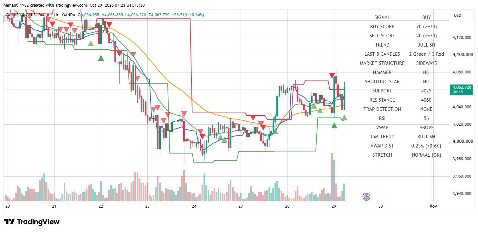This screenshot has width=478, height=232.
Task: Click the ABOVE value beside VWAP
Action: [x=426, y=128]
